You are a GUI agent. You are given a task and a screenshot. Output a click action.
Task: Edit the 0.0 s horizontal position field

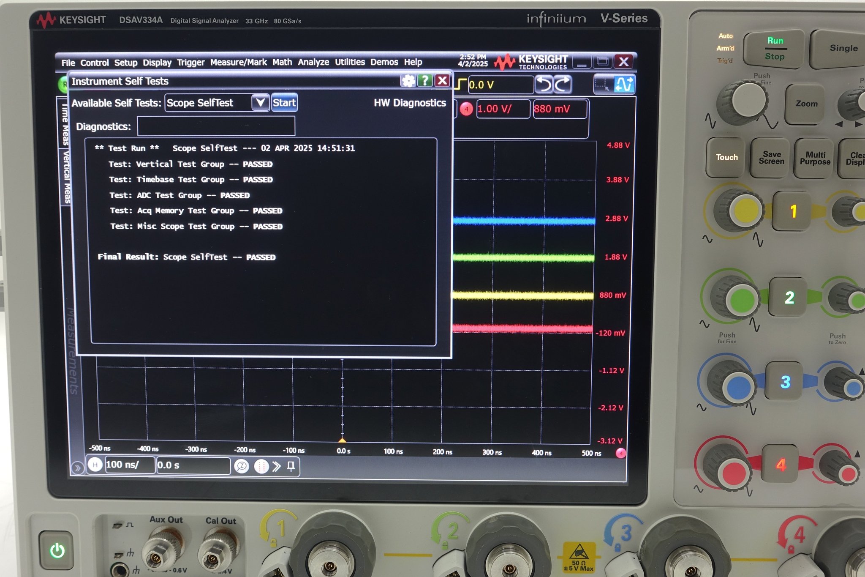click(x=193, y=465)
